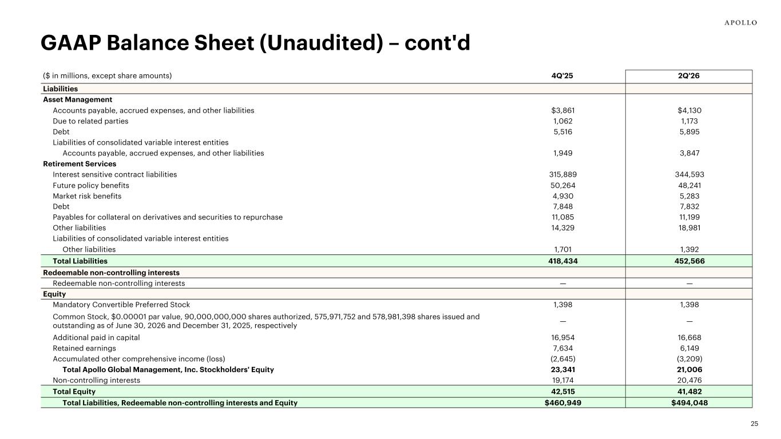This screenshot has width=781, height=439.
Task: Select the "Retained earnings" row label
Action: tap(84, 348)
